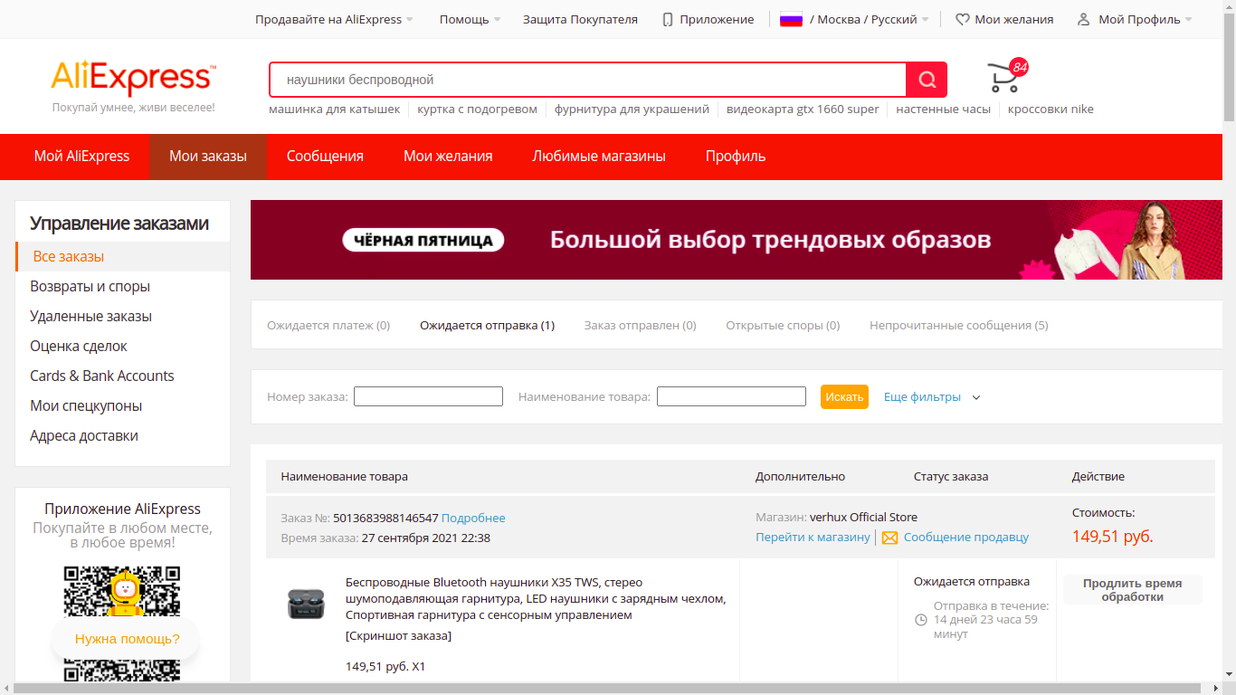Viewport: 1236px width, 695px height.
Task: Click the heart icon beside Мои желания
Action: pyautogui.click(x=963, y=19)
